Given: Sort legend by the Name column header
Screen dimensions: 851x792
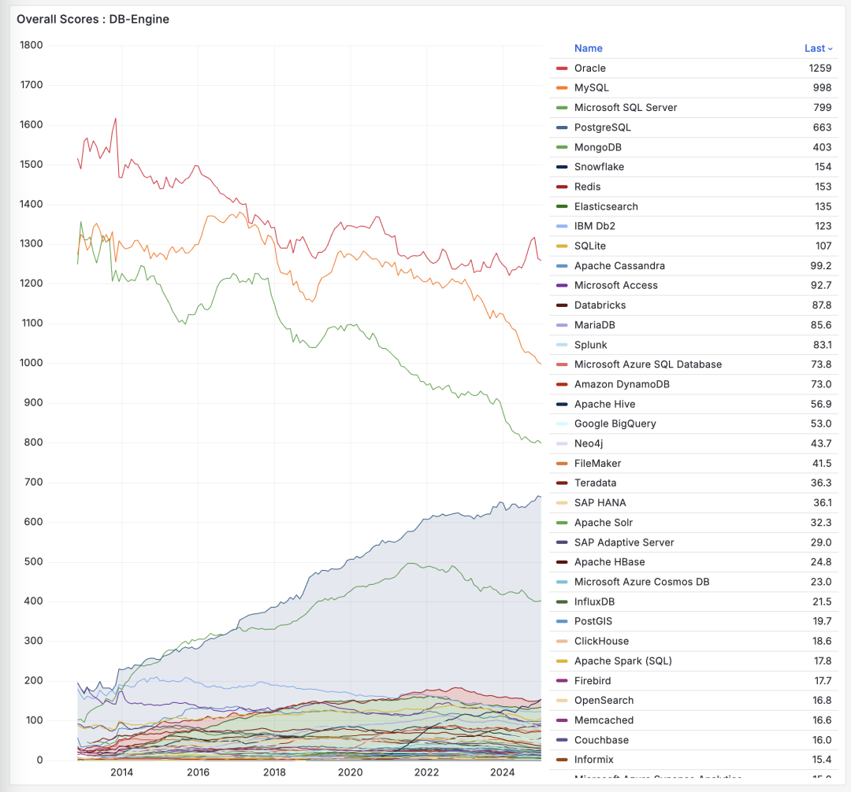Looking at the screenshot, I should pos(588,48).
